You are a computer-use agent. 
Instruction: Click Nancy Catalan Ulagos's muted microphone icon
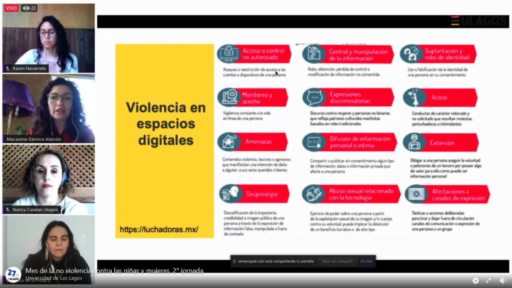[x=8, y=210]
